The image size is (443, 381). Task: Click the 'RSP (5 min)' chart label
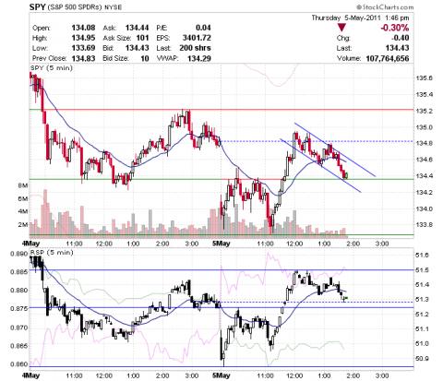coord(52,253)
